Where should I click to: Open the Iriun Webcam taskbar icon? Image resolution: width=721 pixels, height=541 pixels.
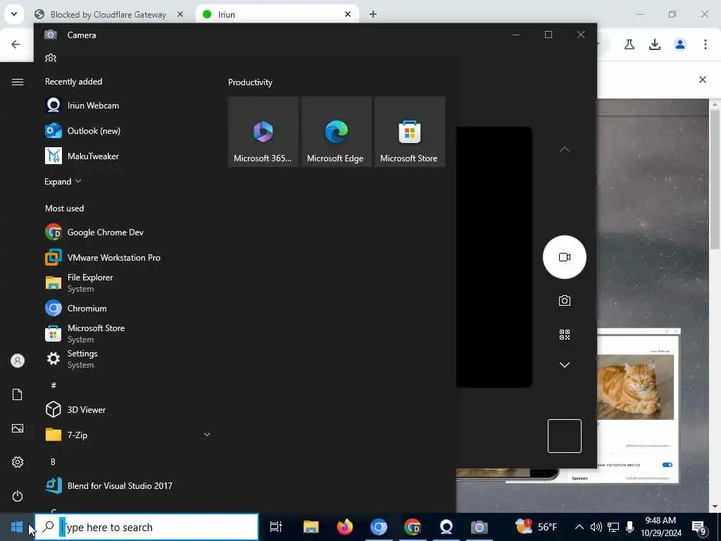(x=446, y=527)
